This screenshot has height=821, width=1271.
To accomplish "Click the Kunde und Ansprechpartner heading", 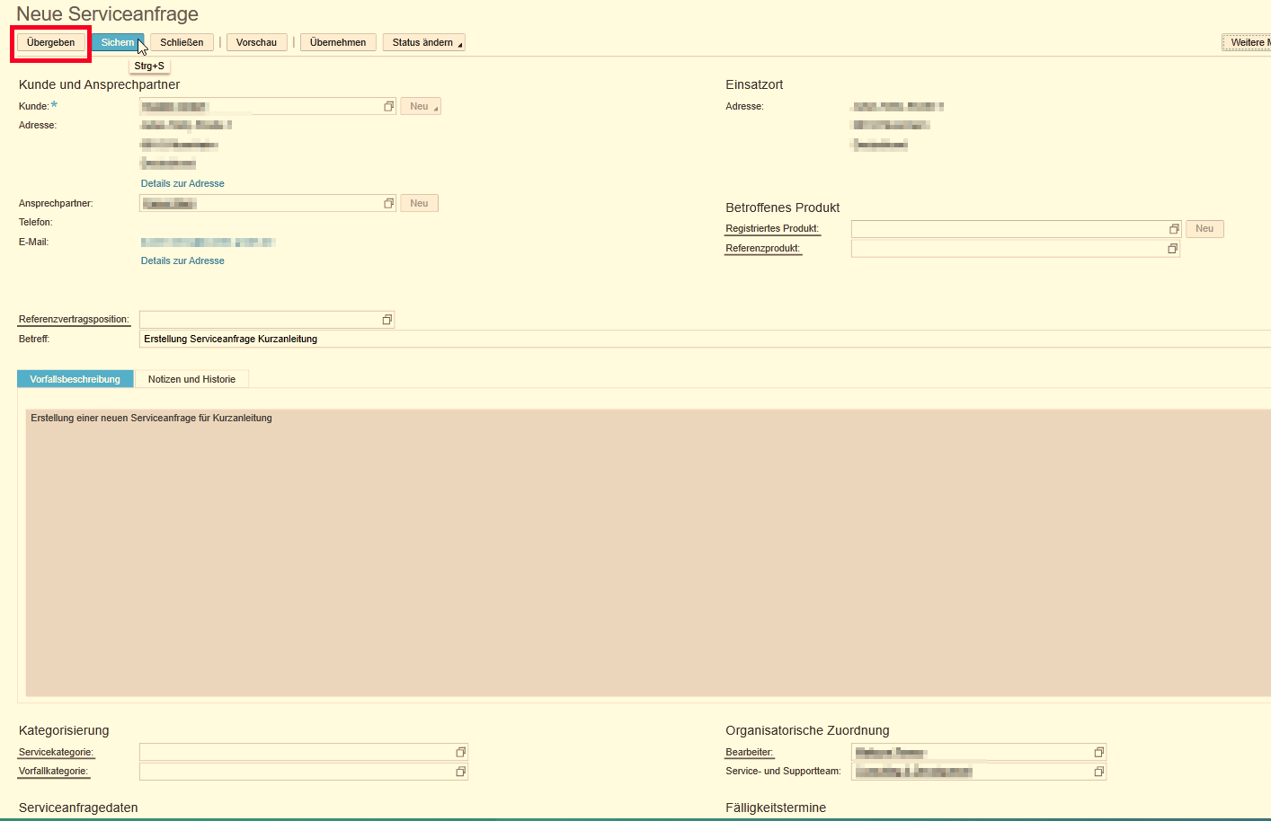I will [x=99, y=84].
